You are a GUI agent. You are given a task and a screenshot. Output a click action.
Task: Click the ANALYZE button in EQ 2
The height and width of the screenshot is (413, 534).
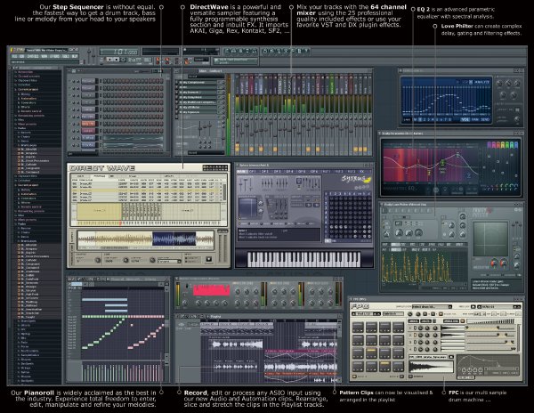point(481,82)
